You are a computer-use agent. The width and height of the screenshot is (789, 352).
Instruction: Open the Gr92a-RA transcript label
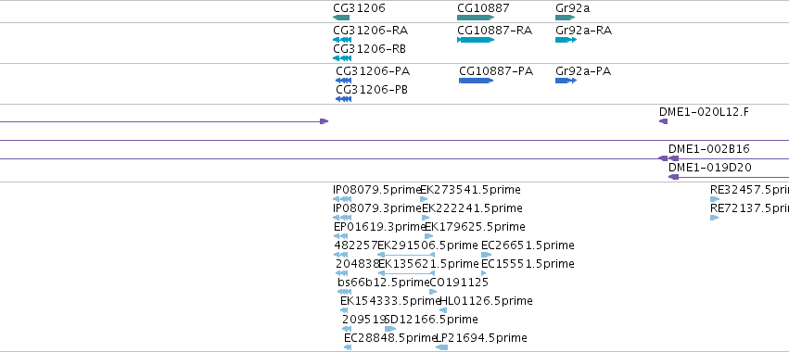[x=584, y=31]
